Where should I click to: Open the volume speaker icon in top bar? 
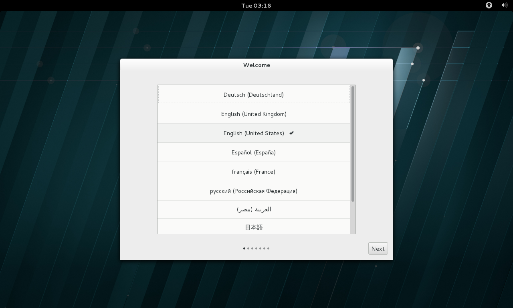(x=504, y=5)
